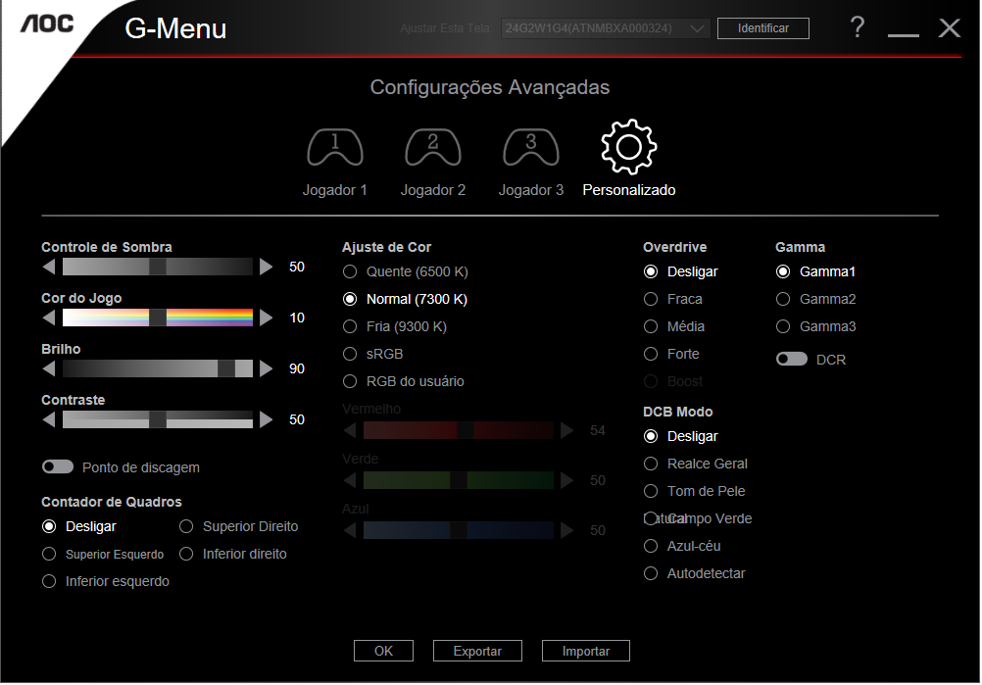The image size is (982, 685).
Task: Click the AOC logo
Action: [48, 24]
